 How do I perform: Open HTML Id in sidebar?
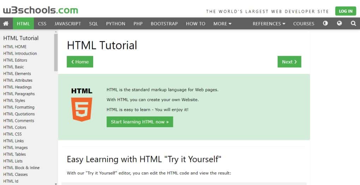point(11,181)
